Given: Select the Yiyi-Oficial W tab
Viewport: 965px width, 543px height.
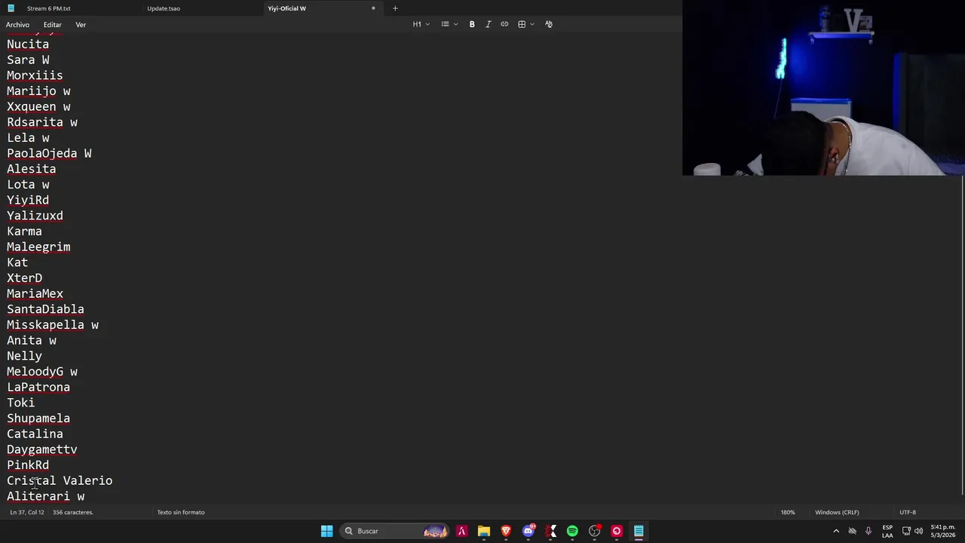Looking at the screenshot, I should pyautogui.click(x=287, y=8).
